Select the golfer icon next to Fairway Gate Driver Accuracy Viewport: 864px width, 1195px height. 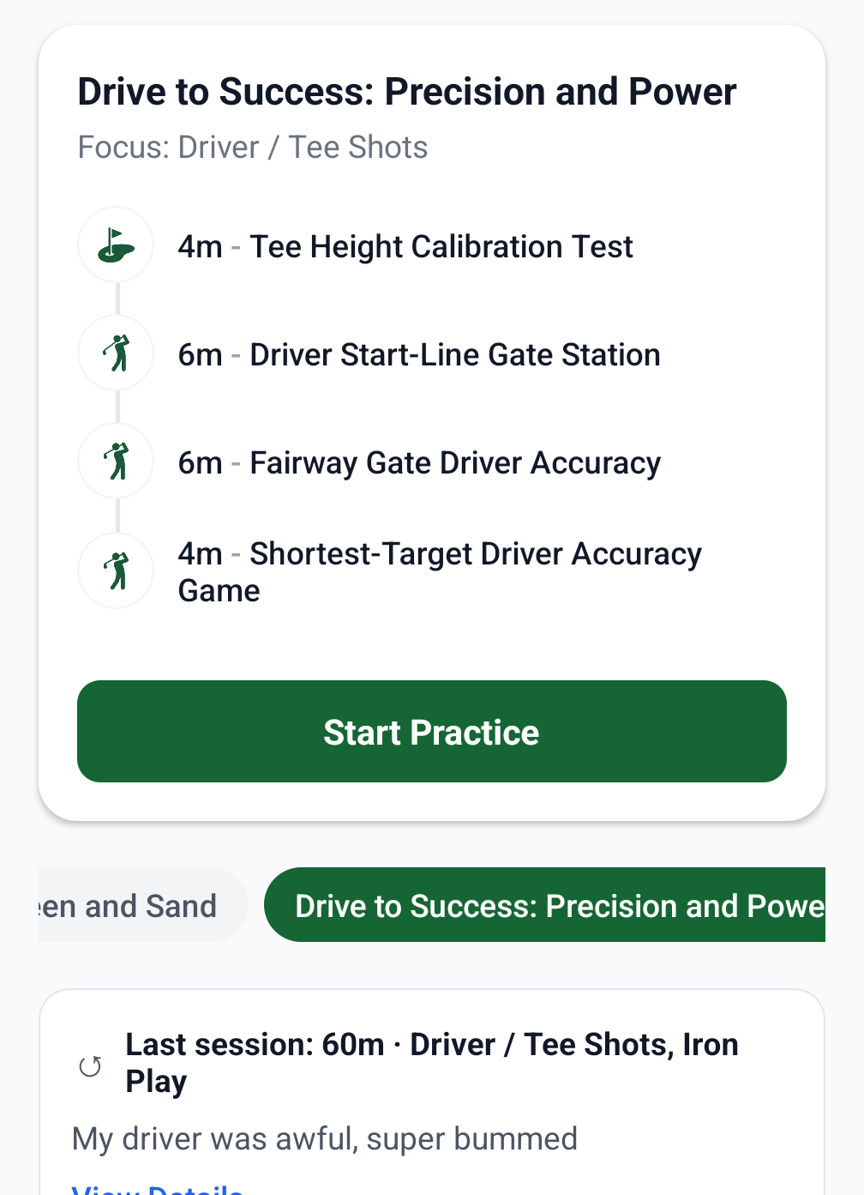point(116,462)
